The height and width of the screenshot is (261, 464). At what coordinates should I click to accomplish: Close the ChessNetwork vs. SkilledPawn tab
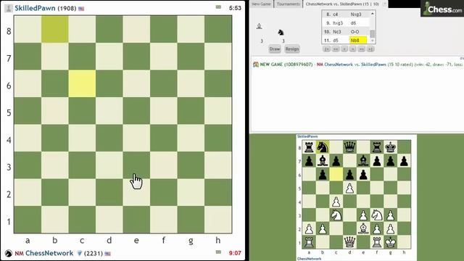[x=384, y=4]
